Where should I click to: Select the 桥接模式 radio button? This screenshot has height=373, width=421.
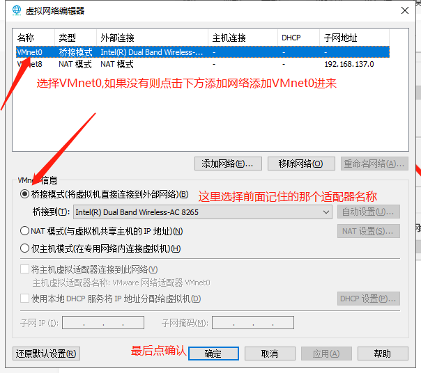point(25,195)
